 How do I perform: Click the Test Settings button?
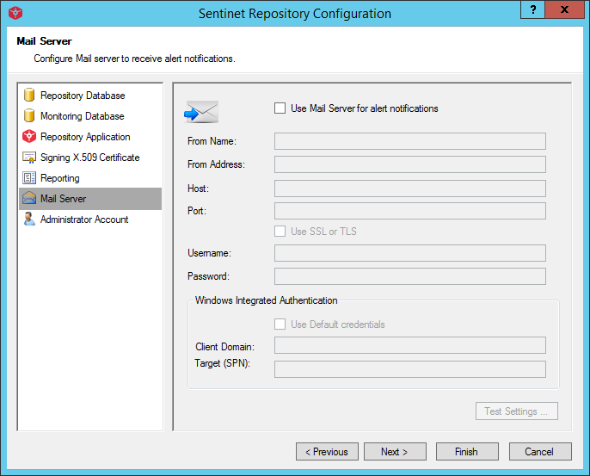[517, 411]
